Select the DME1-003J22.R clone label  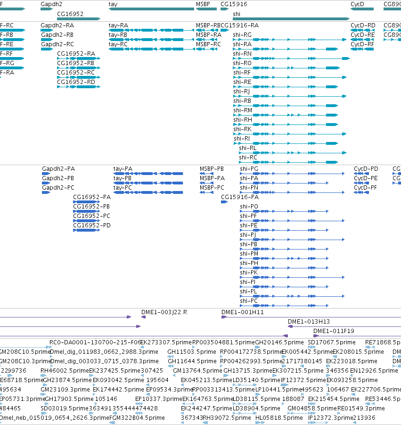pos(164,312)
